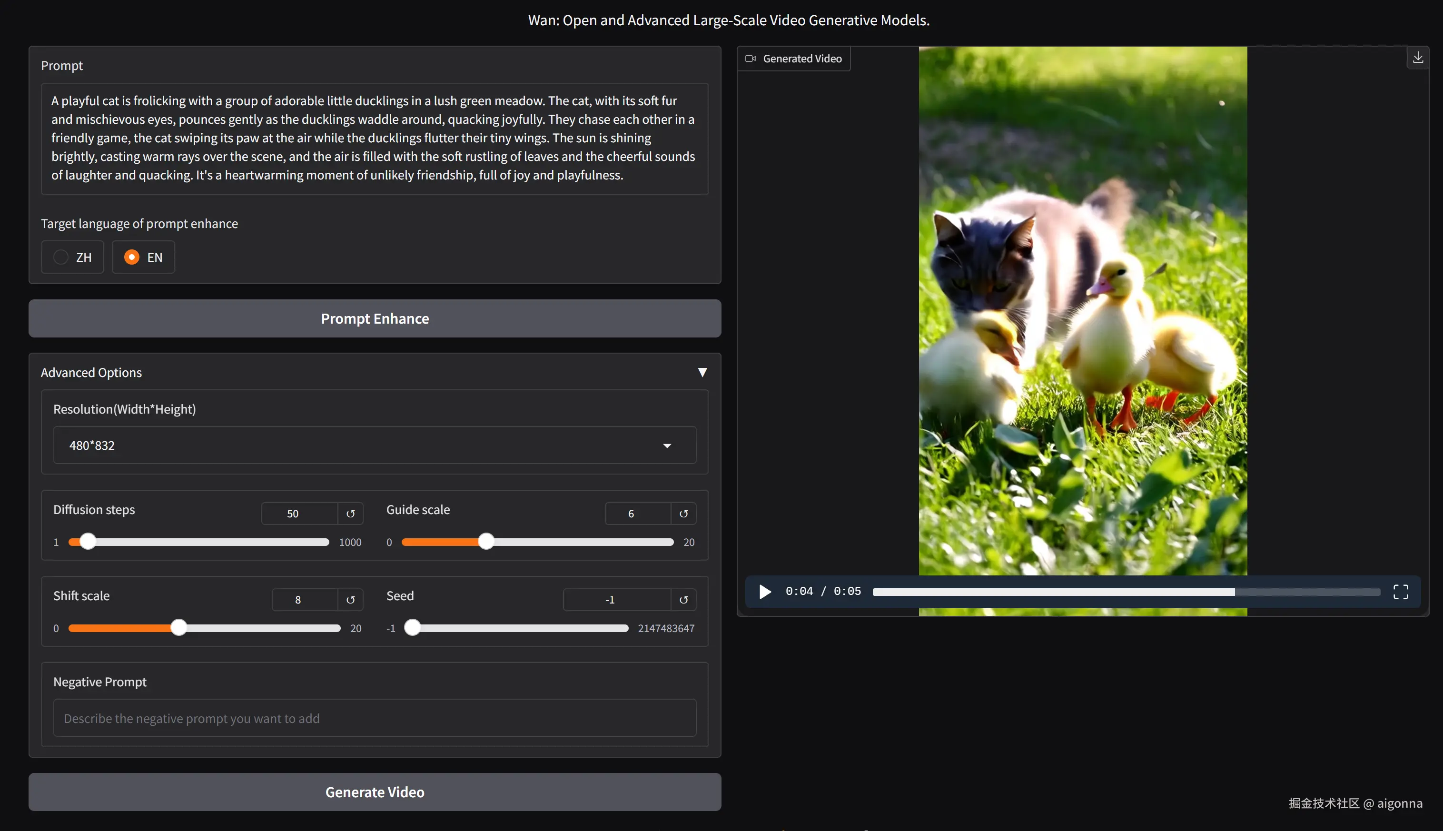Click the Shift scale slider handle
1443x831 pixels.
pos(178,628)
